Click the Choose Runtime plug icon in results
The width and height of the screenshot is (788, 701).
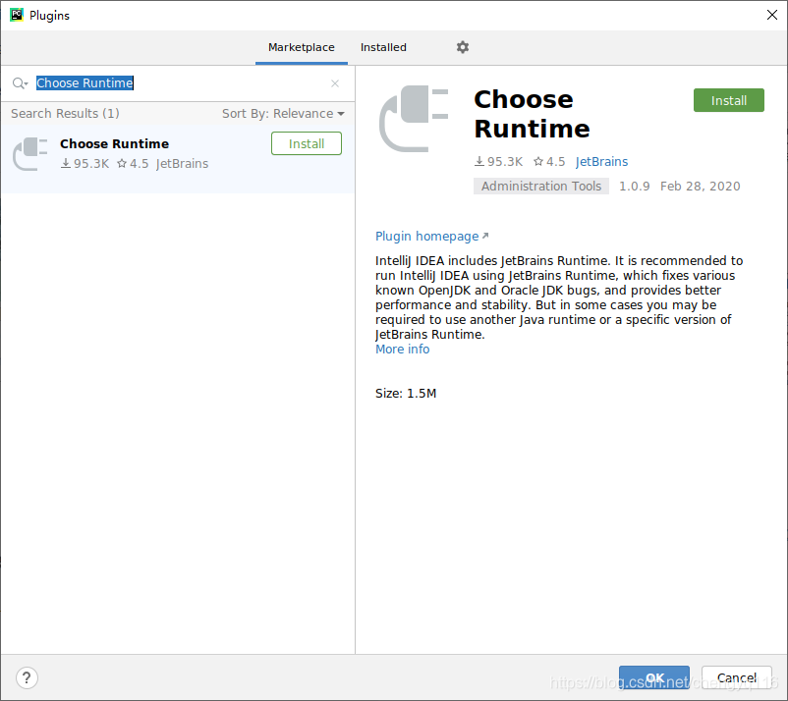pos(30,154)
